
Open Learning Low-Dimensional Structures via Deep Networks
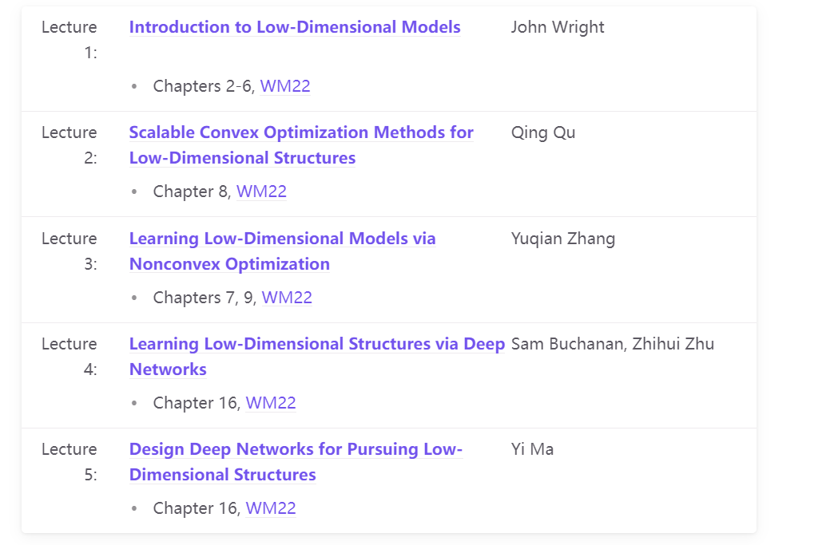click(316, 344)
